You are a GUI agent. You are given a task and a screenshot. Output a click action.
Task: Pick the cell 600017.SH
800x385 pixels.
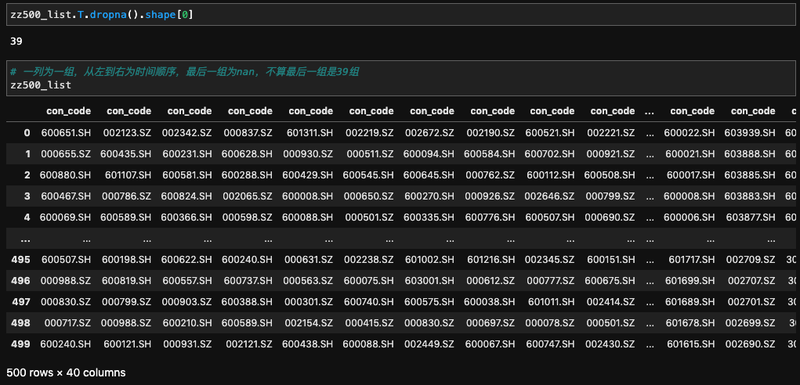(691, 175)
